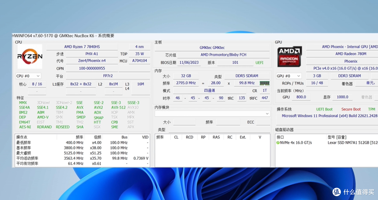Click the AMD-V feature label
The height and width of the screenshot is (200, 378).
pyautogui.click(x=43, y=117)
